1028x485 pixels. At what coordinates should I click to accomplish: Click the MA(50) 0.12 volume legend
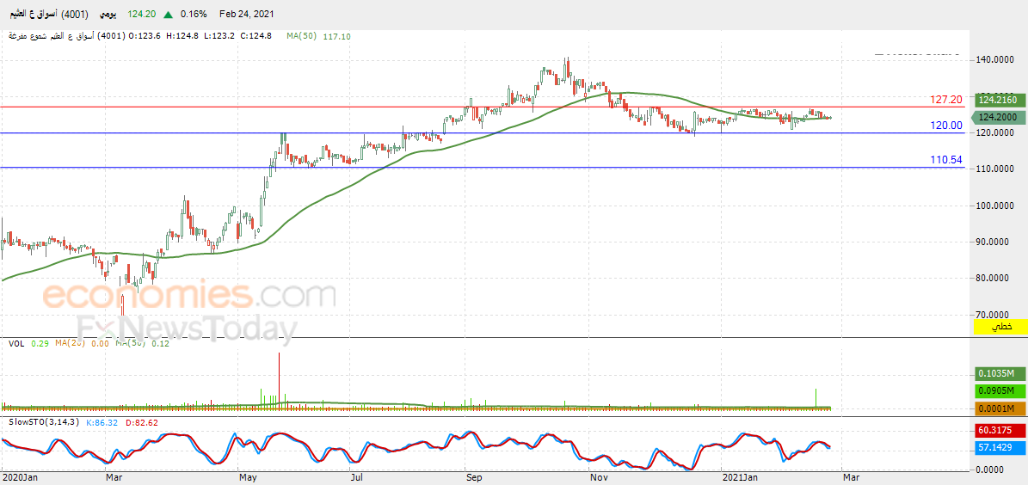142,343
